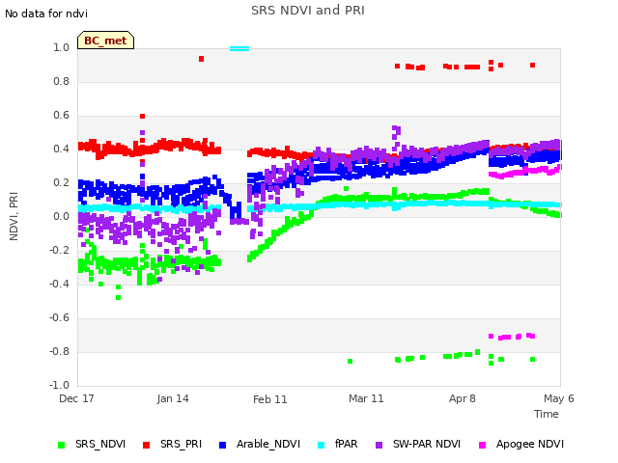The height and width of the screenshot is (463, 618).
Task: Click the Jan 14 x-axis label
Action: 173,398
